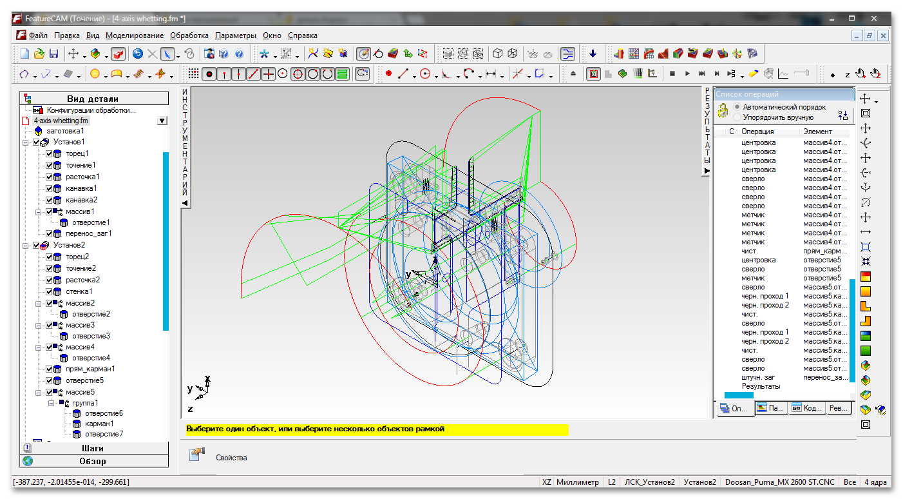Toggle the snap grid dots icon
Viewport: 903px width, 499px height.
point(193,74)
